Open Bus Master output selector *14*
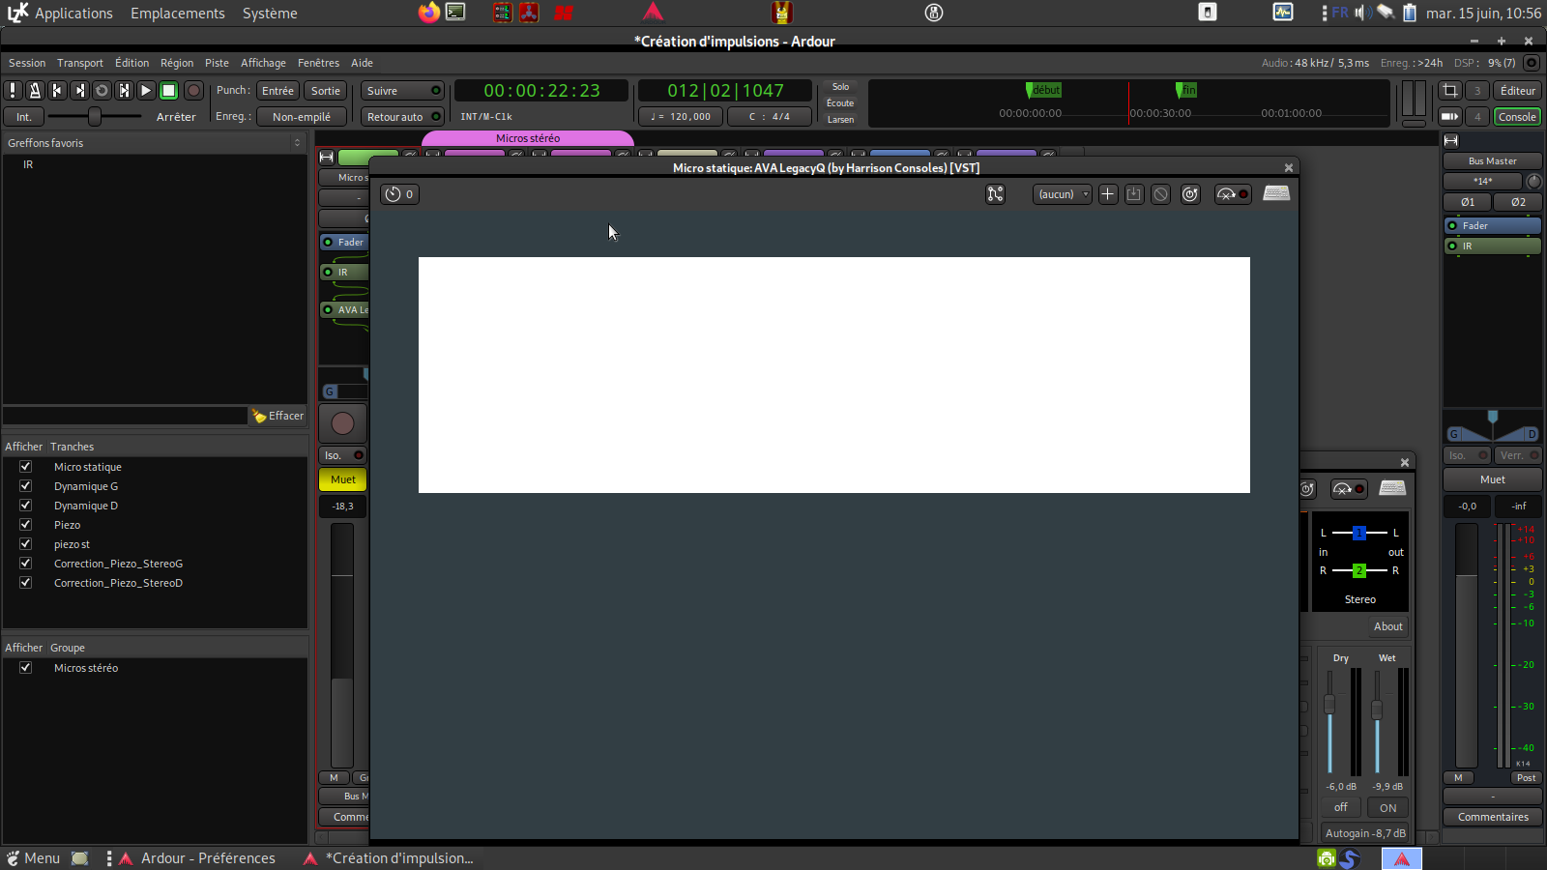The height and width of the screenshot is (870, 1547). (x=1483, y=182)
